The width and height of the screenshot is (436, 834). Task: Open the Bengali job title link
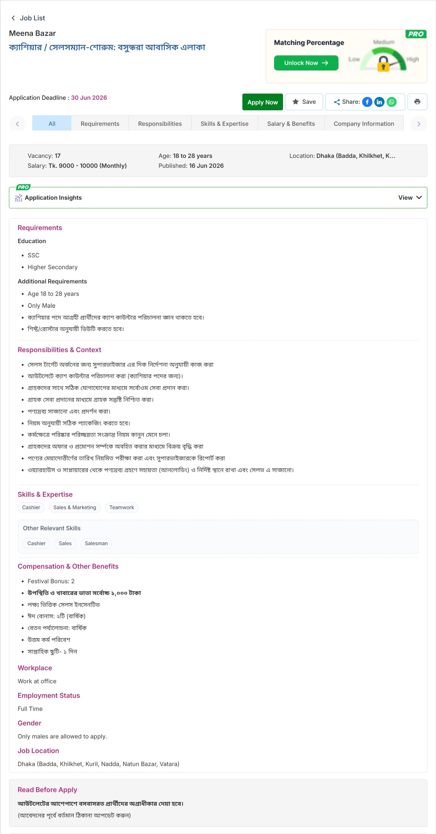tap(107, 47)
